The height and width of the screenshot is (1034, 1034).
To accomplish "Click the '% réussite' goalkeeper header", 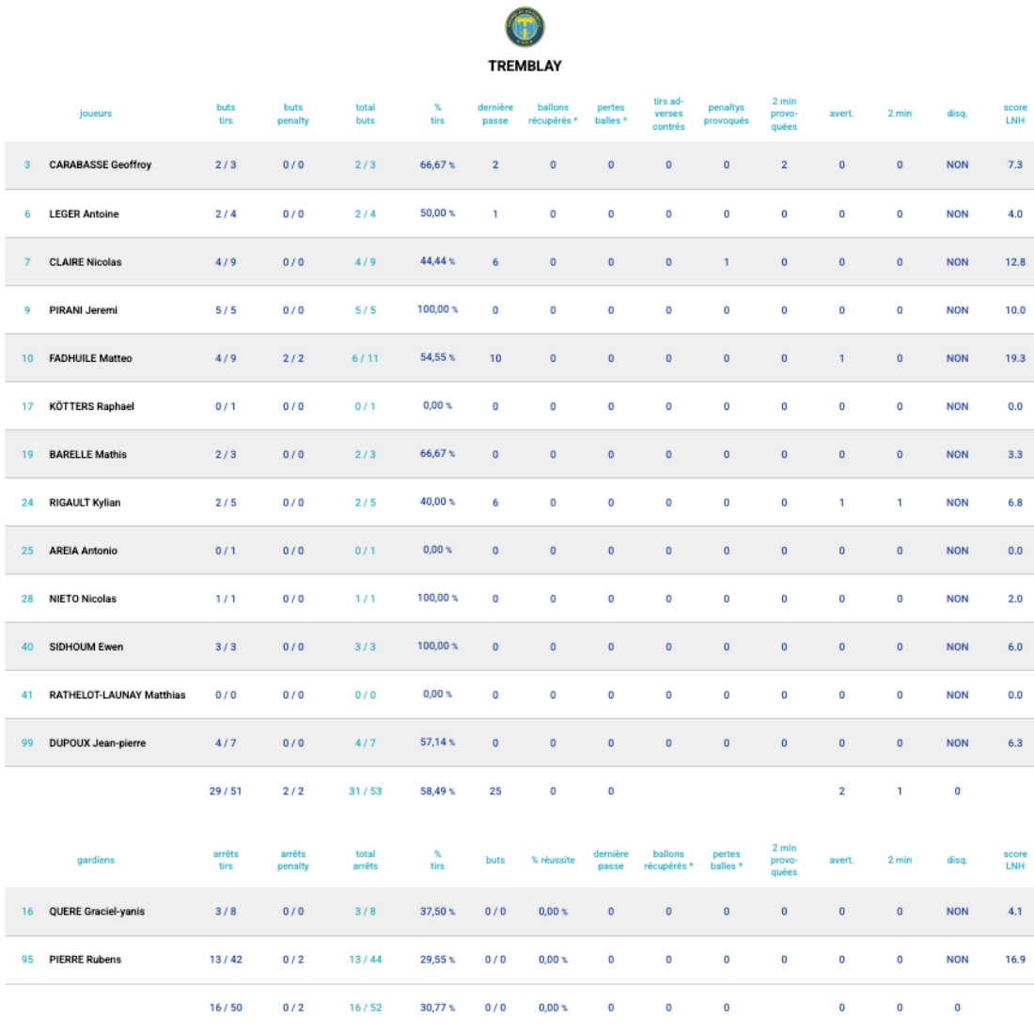I will point(553,860).
